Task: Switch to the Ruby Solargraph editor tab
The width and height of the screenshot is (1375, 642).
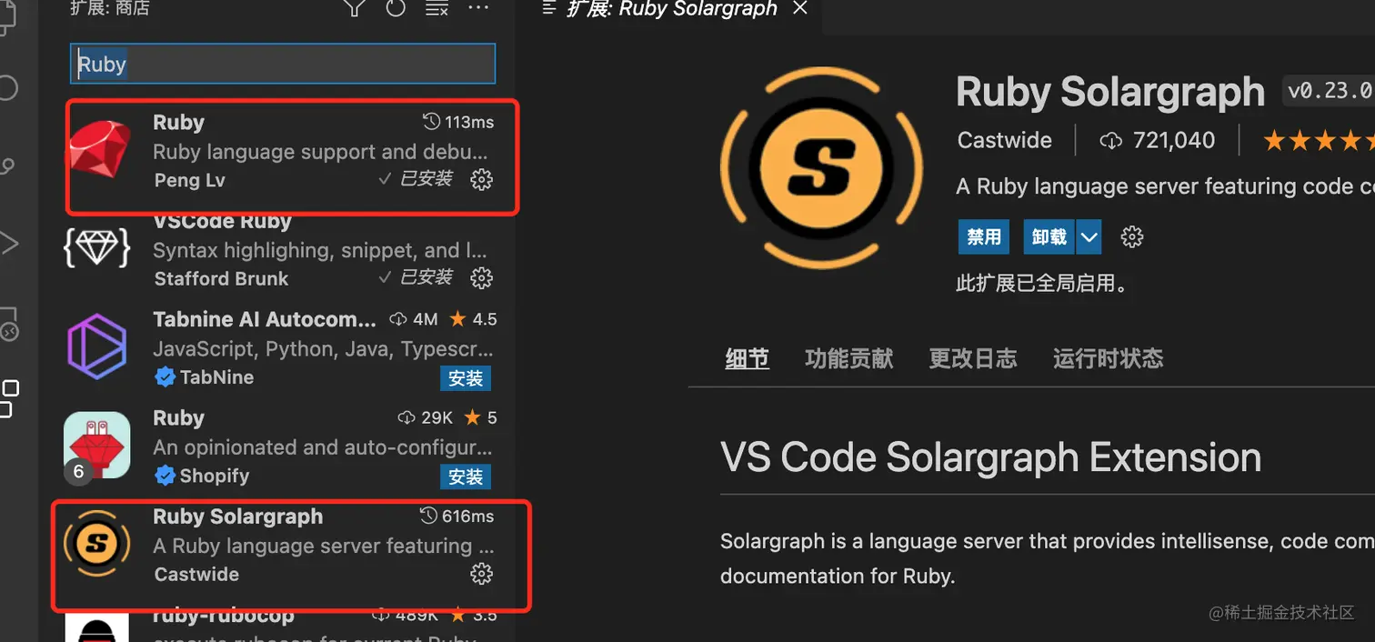Action: coord(673,9)
